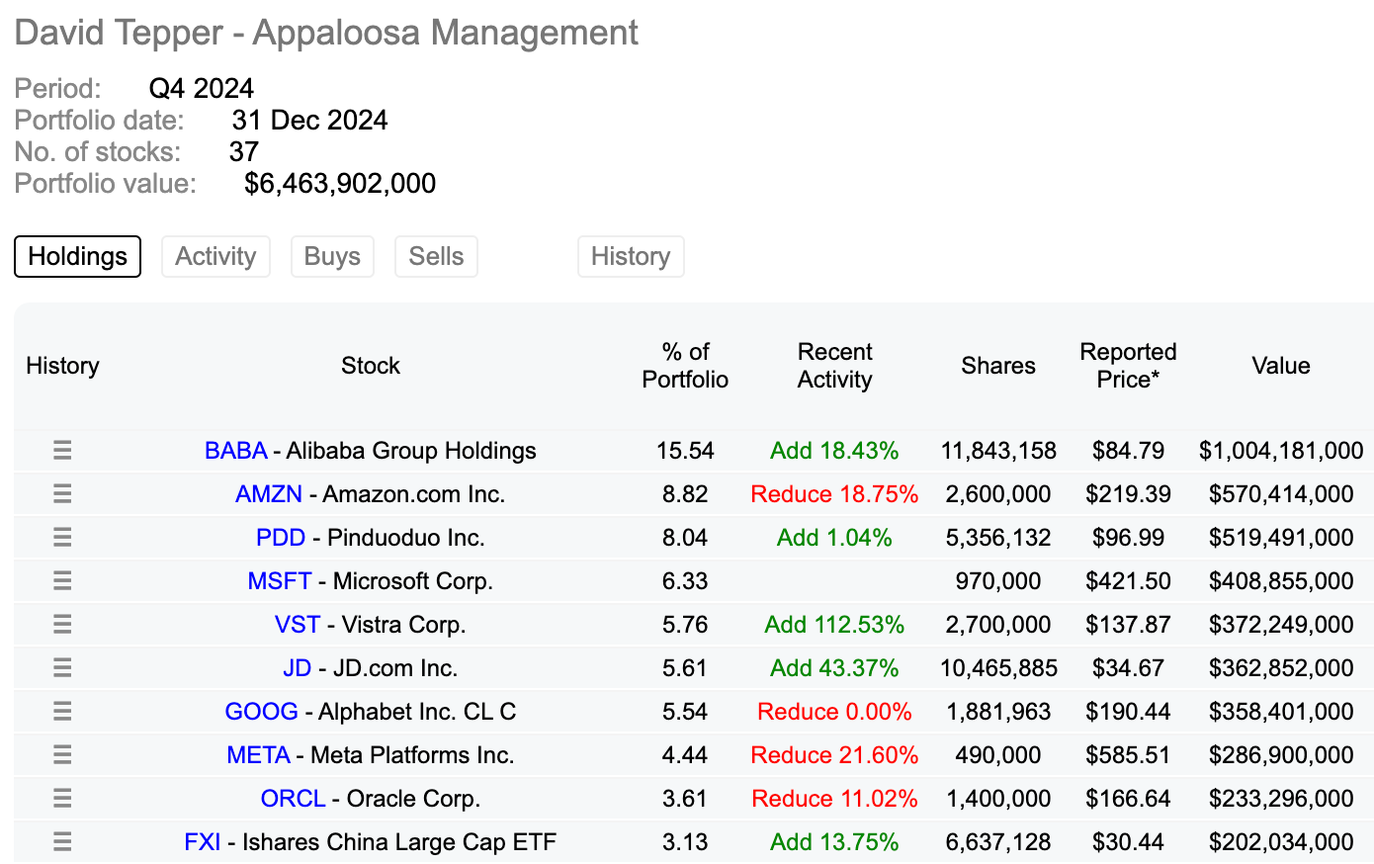The height and width of the screenshot is (864, 1374).
Task: Click the 'David Tepper - Appaloosa Management' heading
Action: tap(326, 33)
